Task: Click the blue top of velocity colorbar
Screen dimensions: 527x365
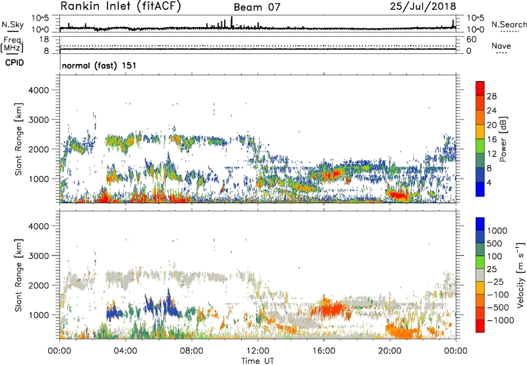Action: [x=480, y=224]
